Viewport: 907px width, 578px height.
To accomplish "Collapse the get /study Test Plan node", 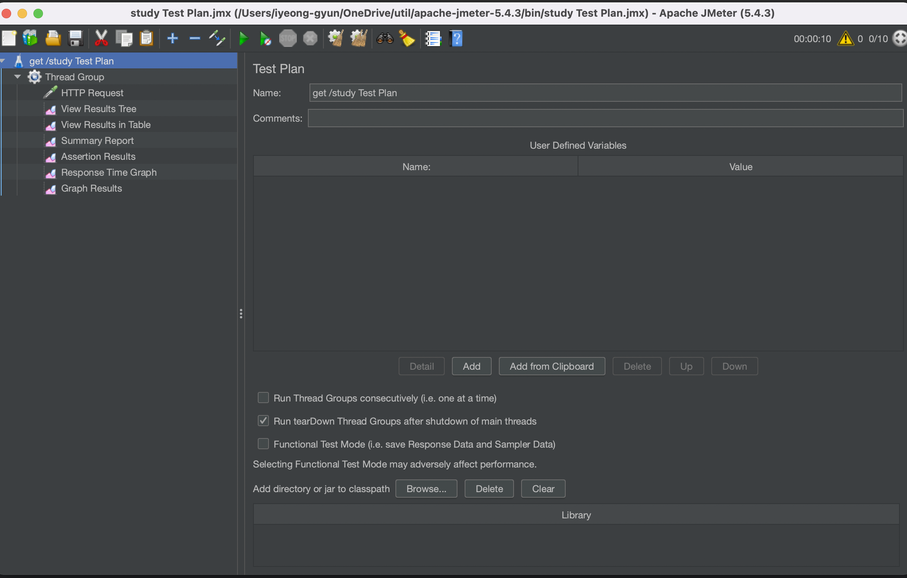I will coord(6,60).
